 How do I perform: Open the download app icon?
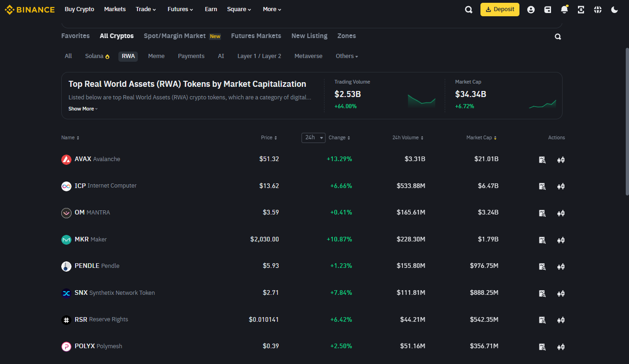(581, 10)
